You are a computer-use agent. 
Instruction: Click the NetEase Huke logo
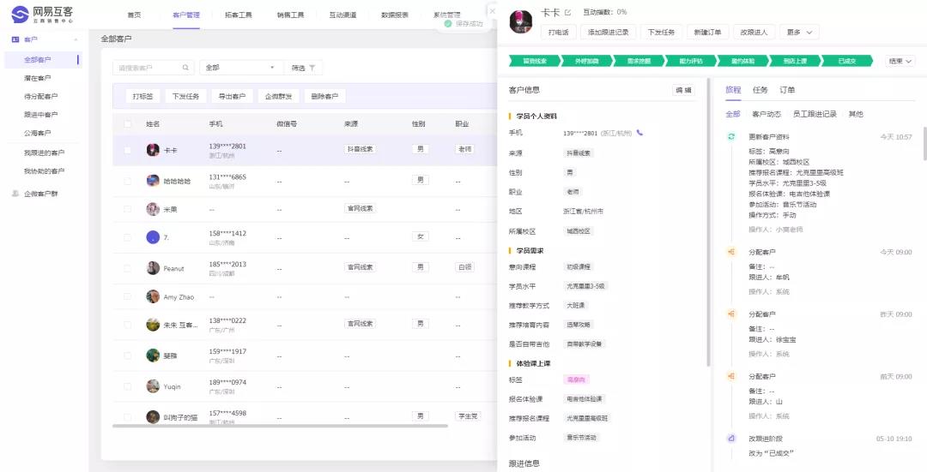(43, 15)
